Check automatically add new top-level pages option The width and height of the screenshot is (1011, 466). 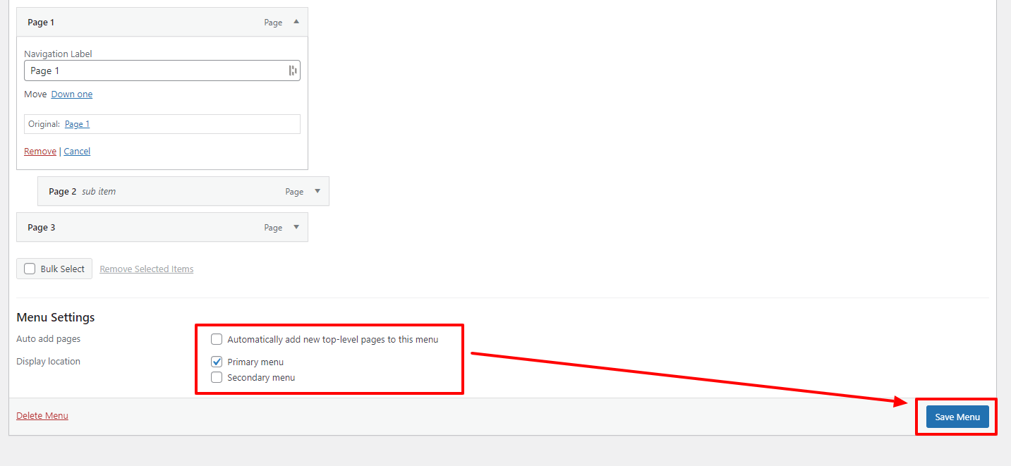pyautogui.click(x=217, y=339)
